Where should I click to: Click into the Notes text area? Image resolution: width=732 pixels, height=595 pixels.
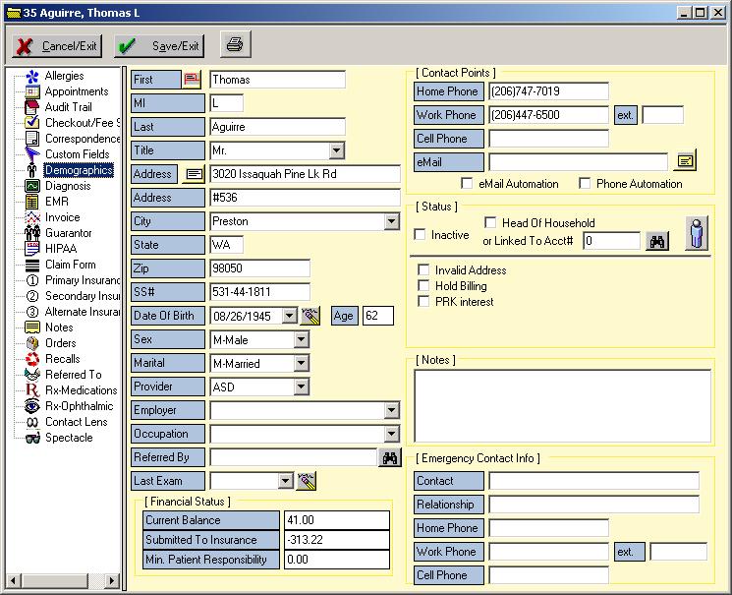pos(562,405)
